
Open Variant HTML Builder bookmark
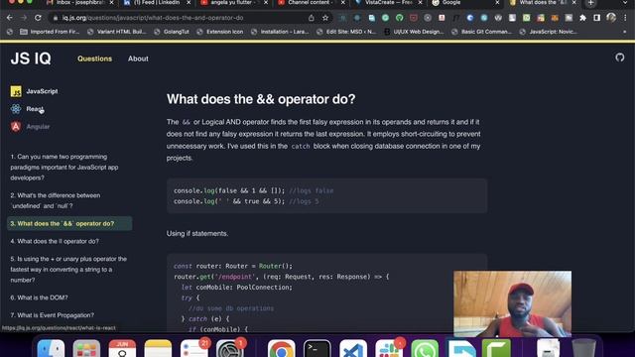(117, 32)
